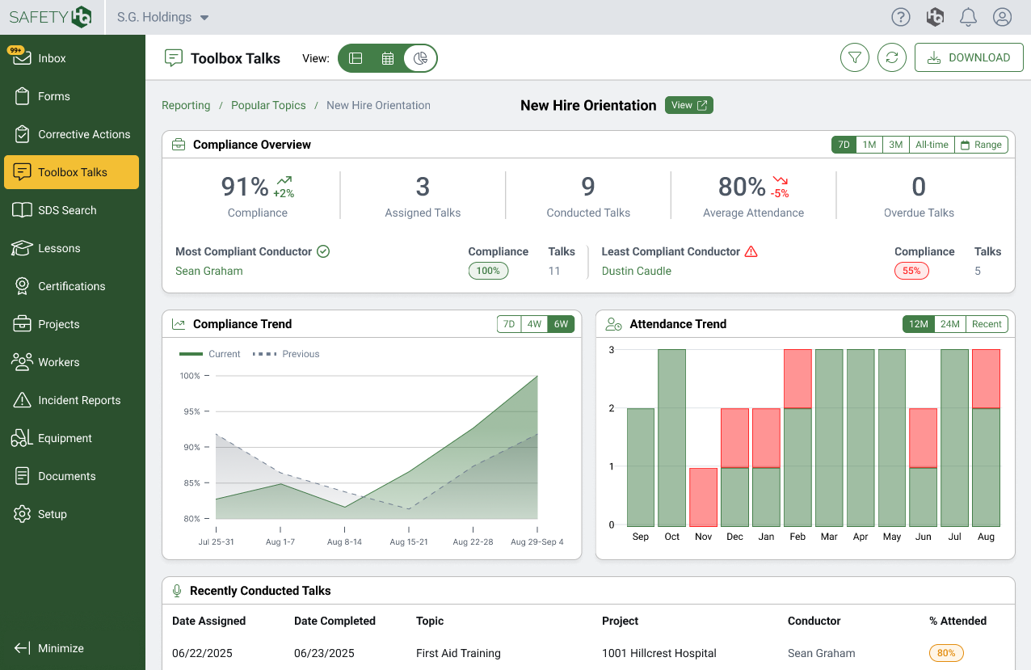Screen dimensions: 1031x670
Task: Click the Date Completed column header
Action: 335,621
